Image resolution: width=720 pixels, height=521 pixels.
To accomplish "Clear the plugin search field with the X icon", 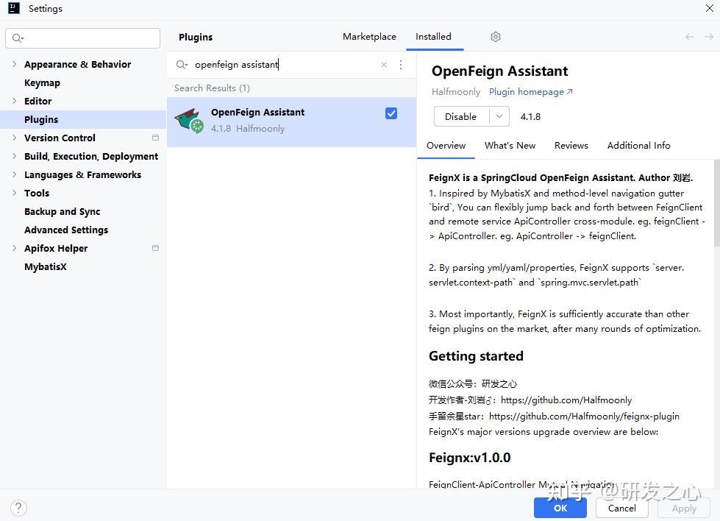I will point(383,65).
